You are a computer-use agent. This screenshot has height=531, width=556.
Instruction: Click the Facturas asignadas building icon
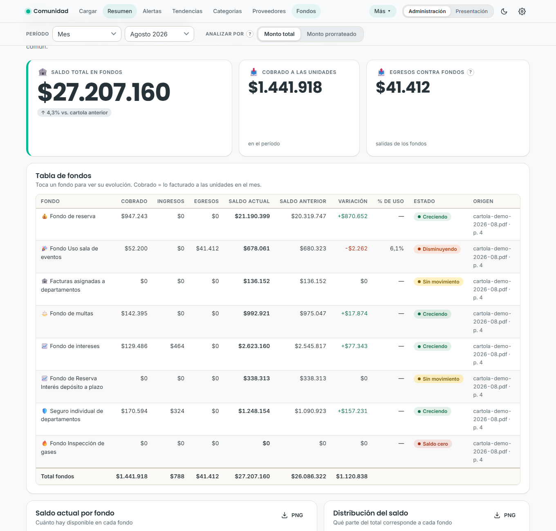(45, 281)
